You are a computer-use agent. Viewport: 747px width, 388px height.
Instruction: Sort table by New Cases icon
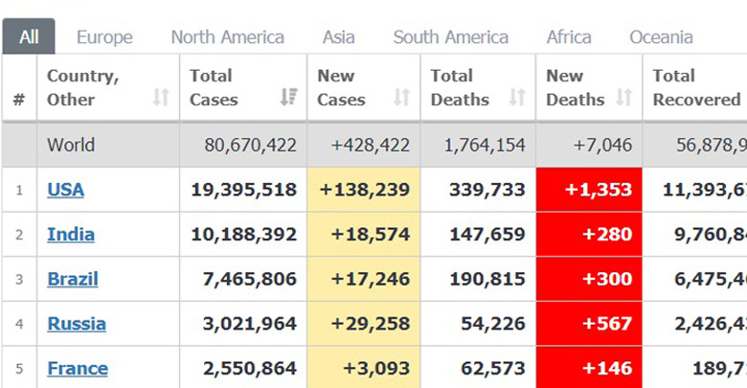401,98
